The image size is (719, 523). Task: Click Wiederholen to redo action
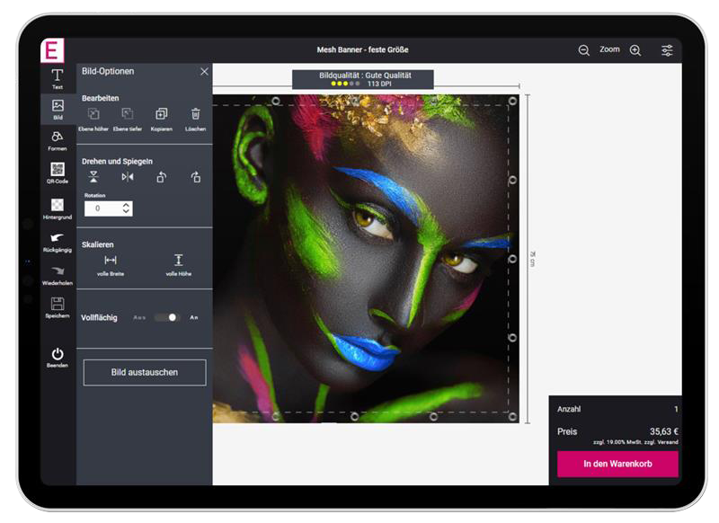click(x=58, y=274)
